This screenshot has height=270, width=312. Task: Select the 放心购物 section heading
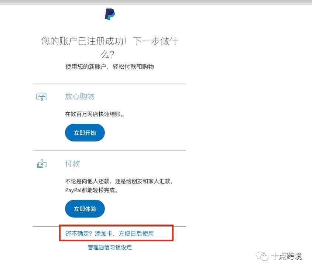point(80,96)
